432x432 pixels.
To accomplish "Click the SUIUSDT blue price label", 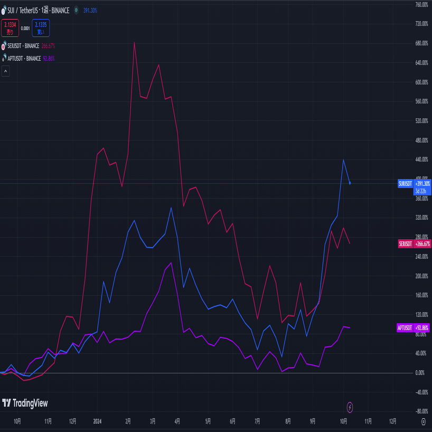I will (x=405, y=184).
